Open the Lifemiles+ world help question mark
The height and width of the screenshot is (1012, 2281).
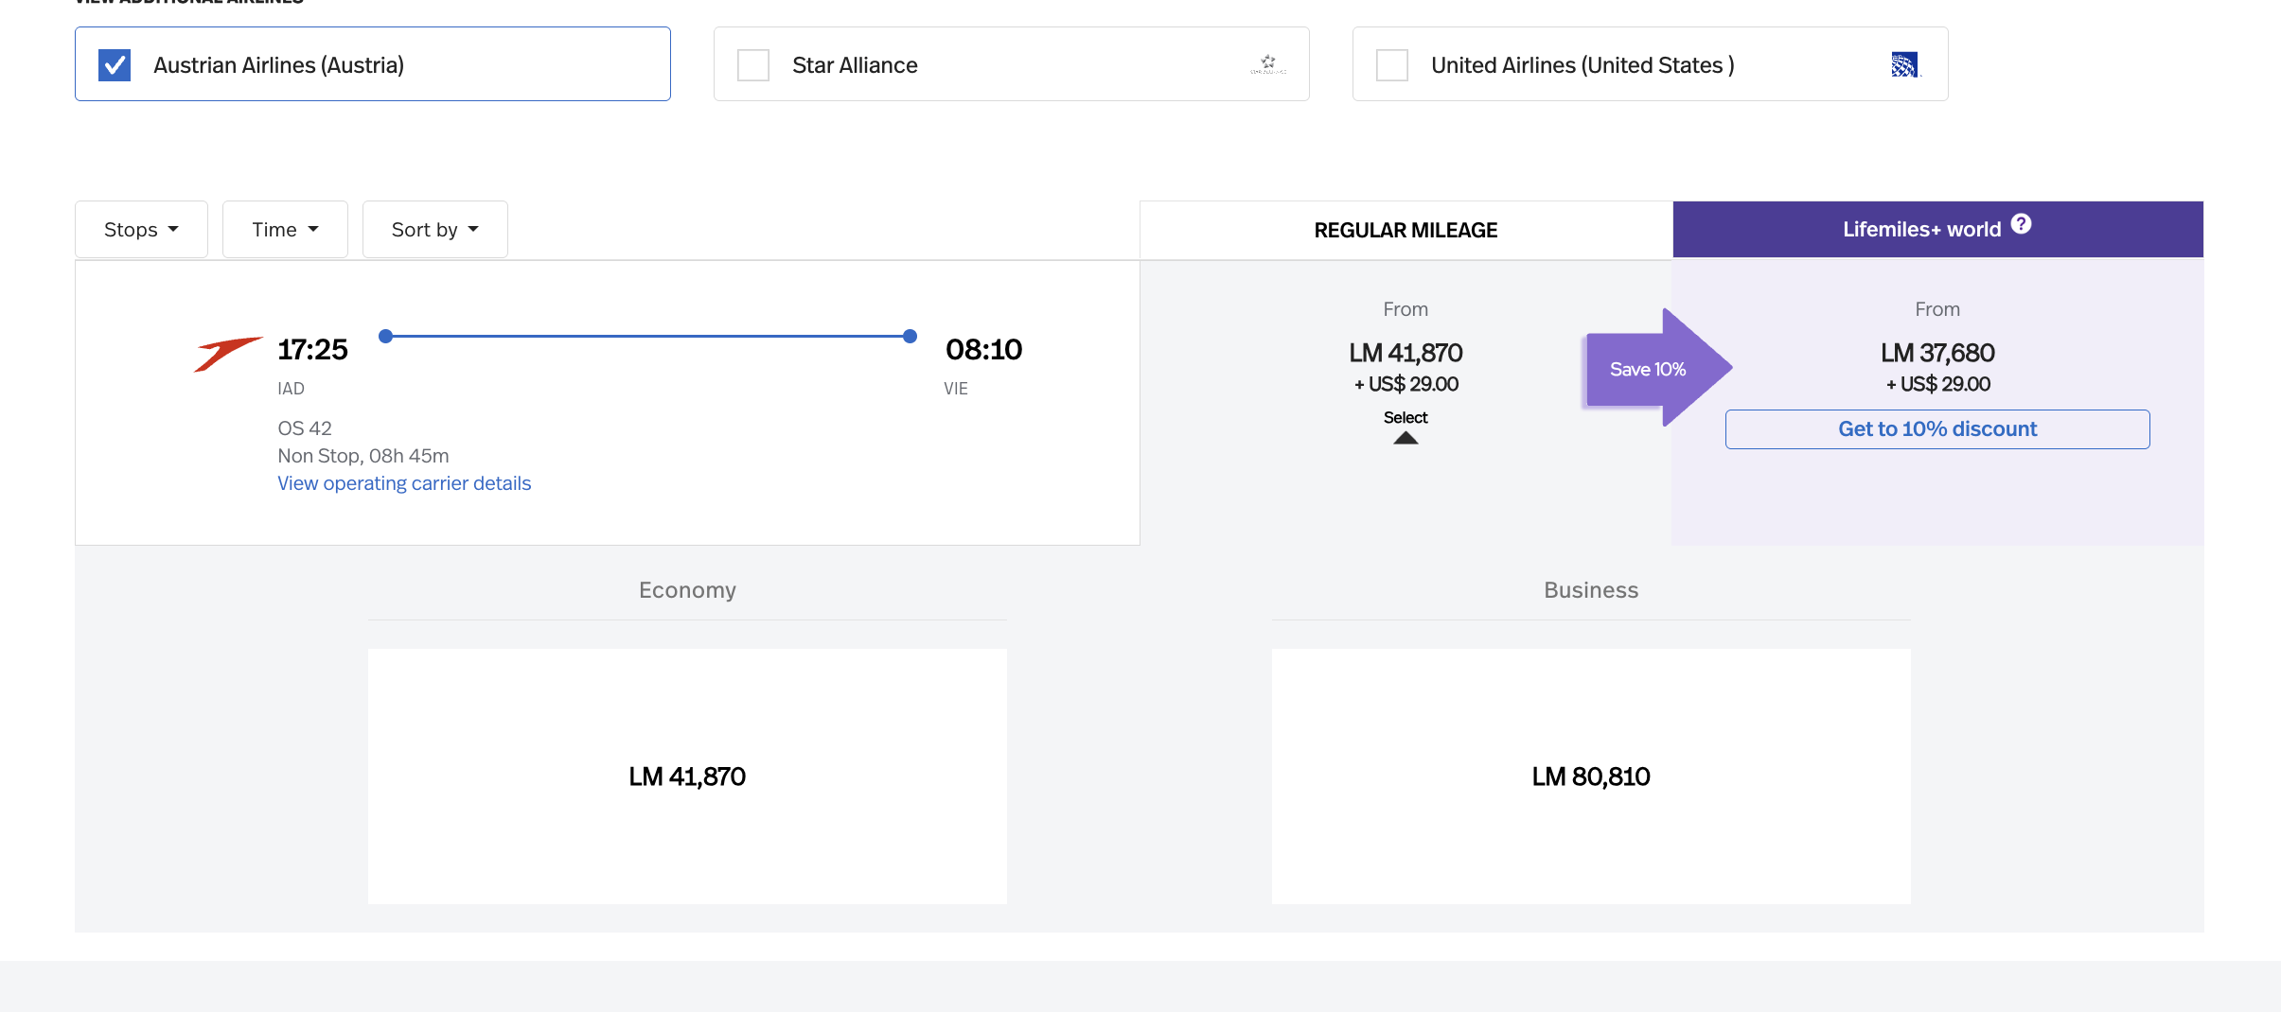[2021, 224]
